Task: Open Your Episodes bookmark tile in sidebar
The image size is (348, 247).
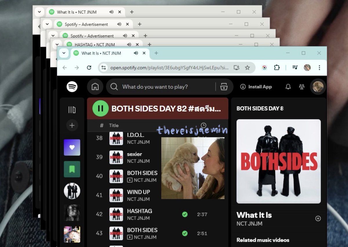Action: (x=72, y=169)
